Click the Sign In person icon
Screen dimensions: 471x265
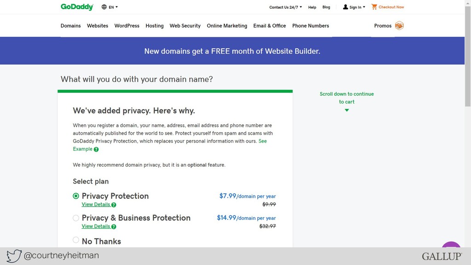coord(345,7)
